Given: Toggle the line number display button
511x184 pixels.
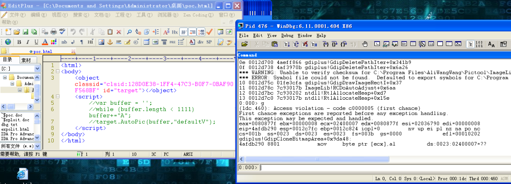Looking at the screenshot, I should (x=201, y=32).
